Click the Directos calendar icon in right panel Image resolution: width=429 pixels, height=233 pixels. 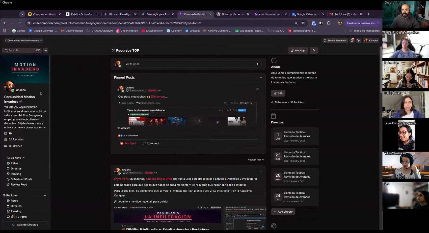coord(274,116)
